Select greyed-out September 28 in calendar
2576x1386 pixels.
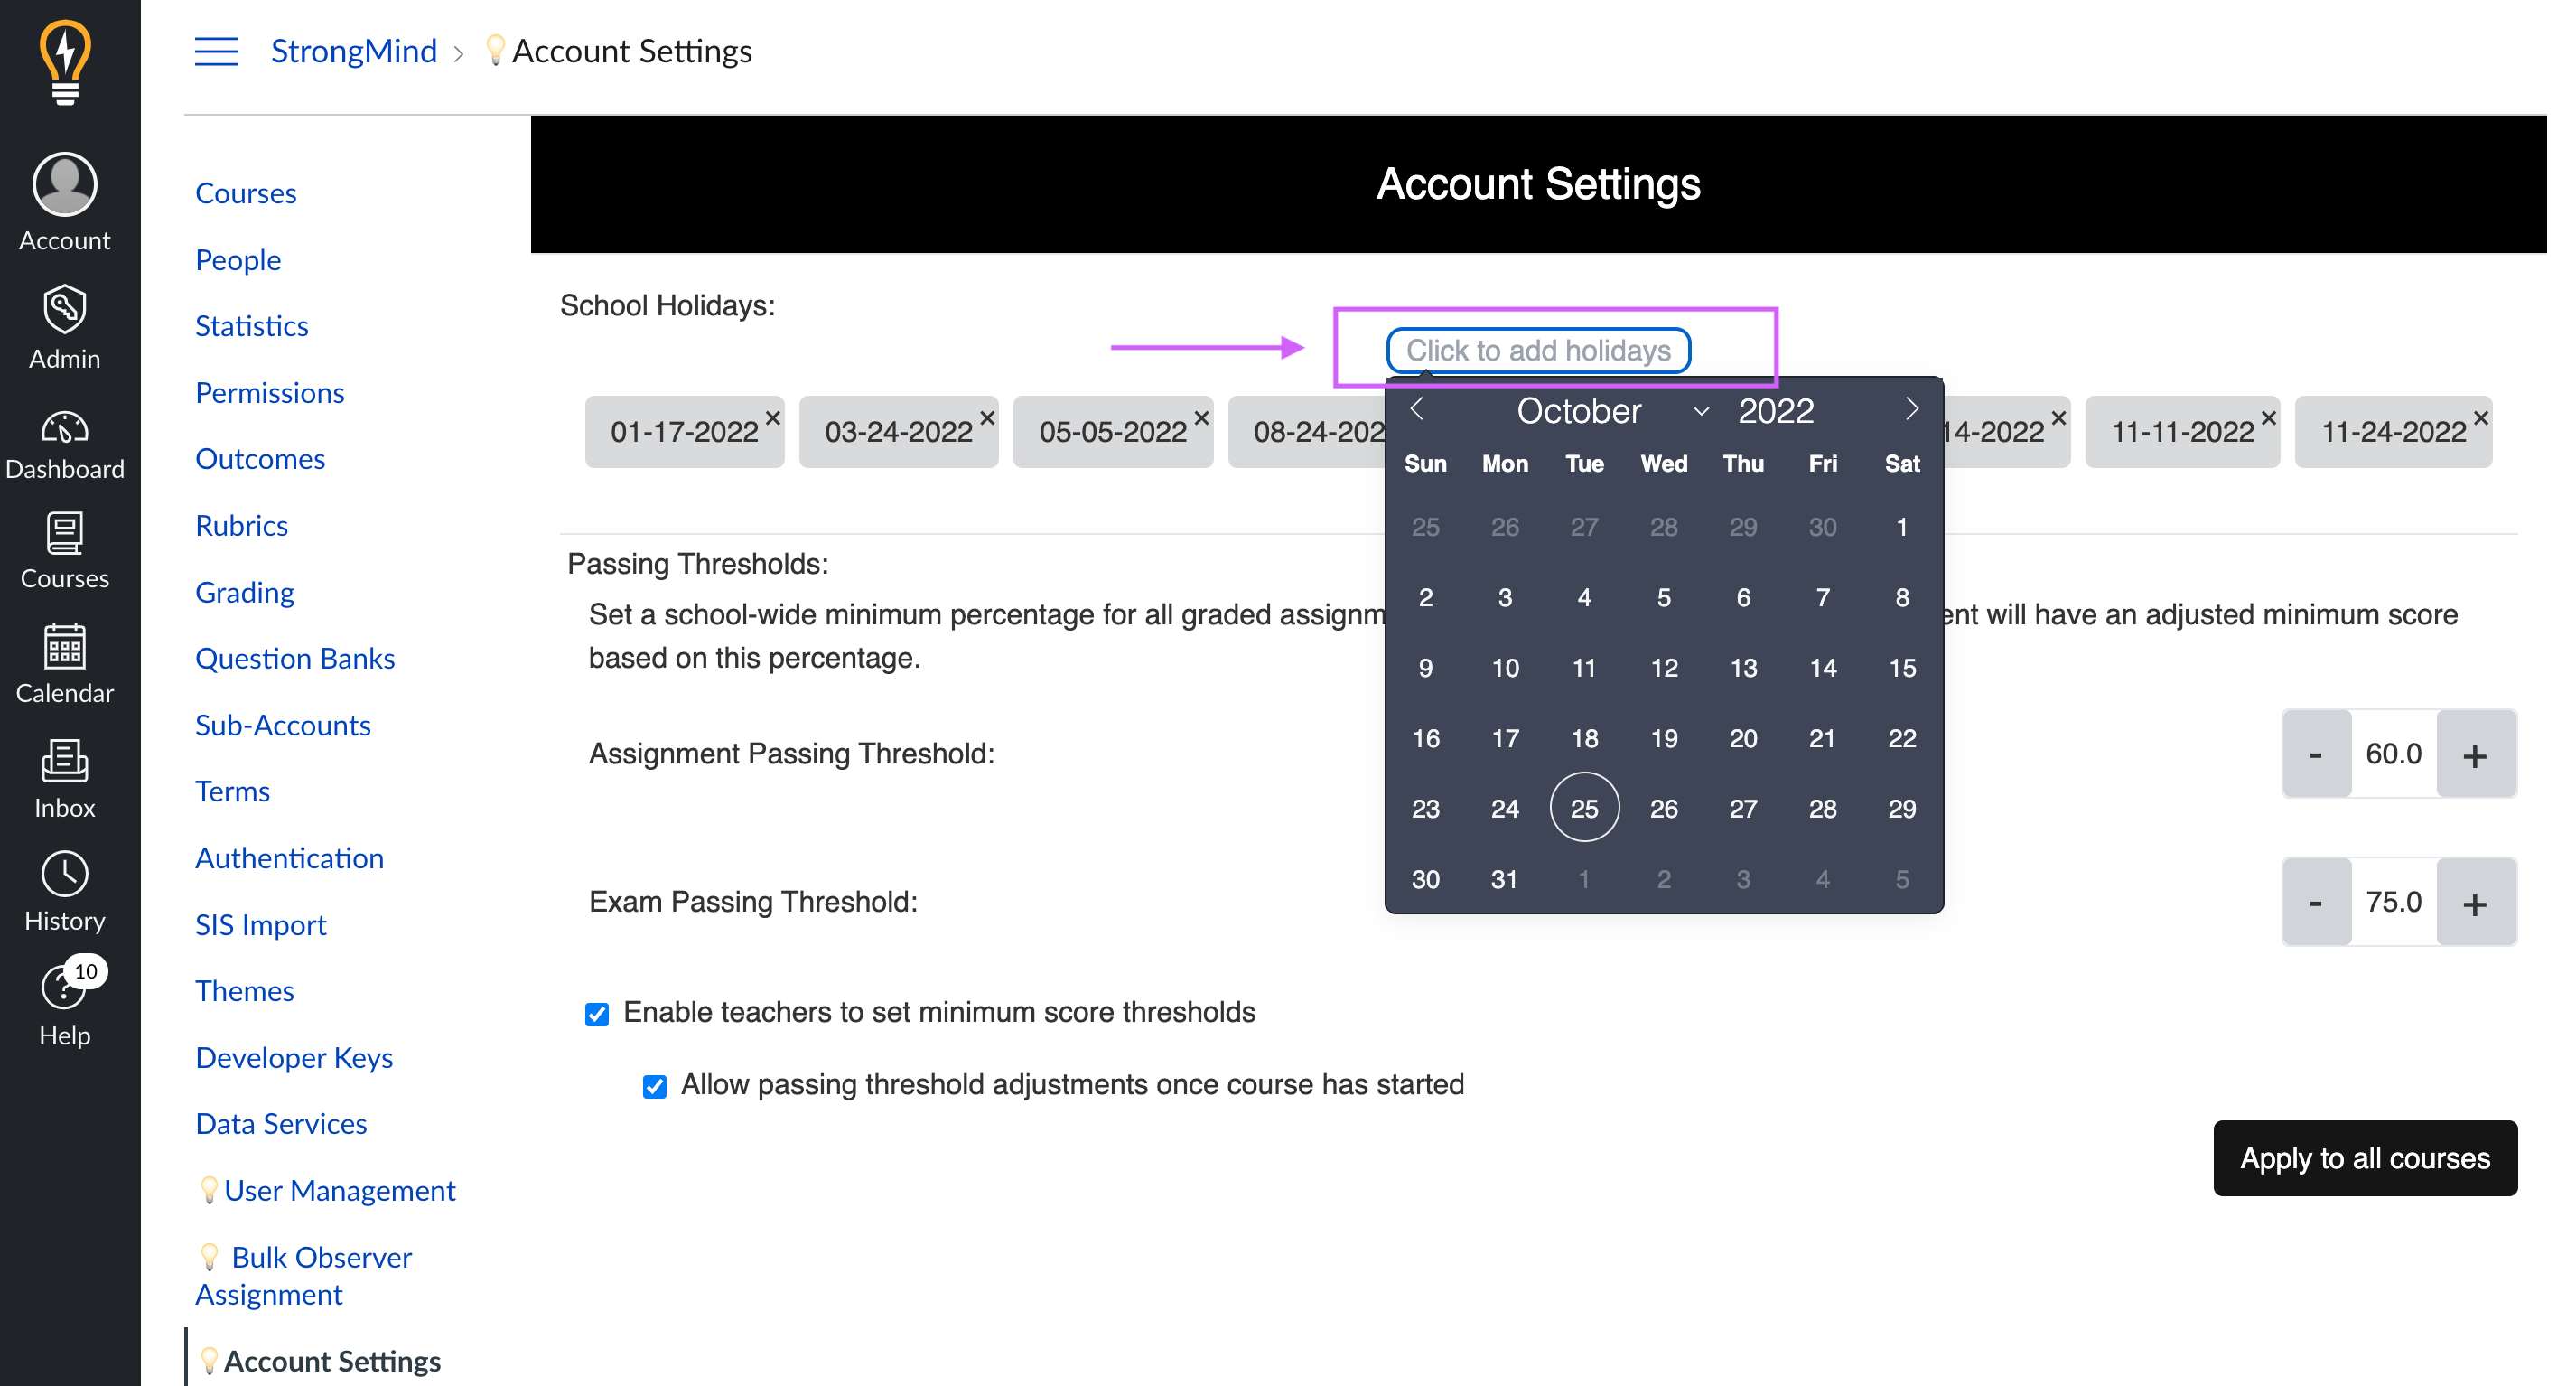[x=1664, y=527]
